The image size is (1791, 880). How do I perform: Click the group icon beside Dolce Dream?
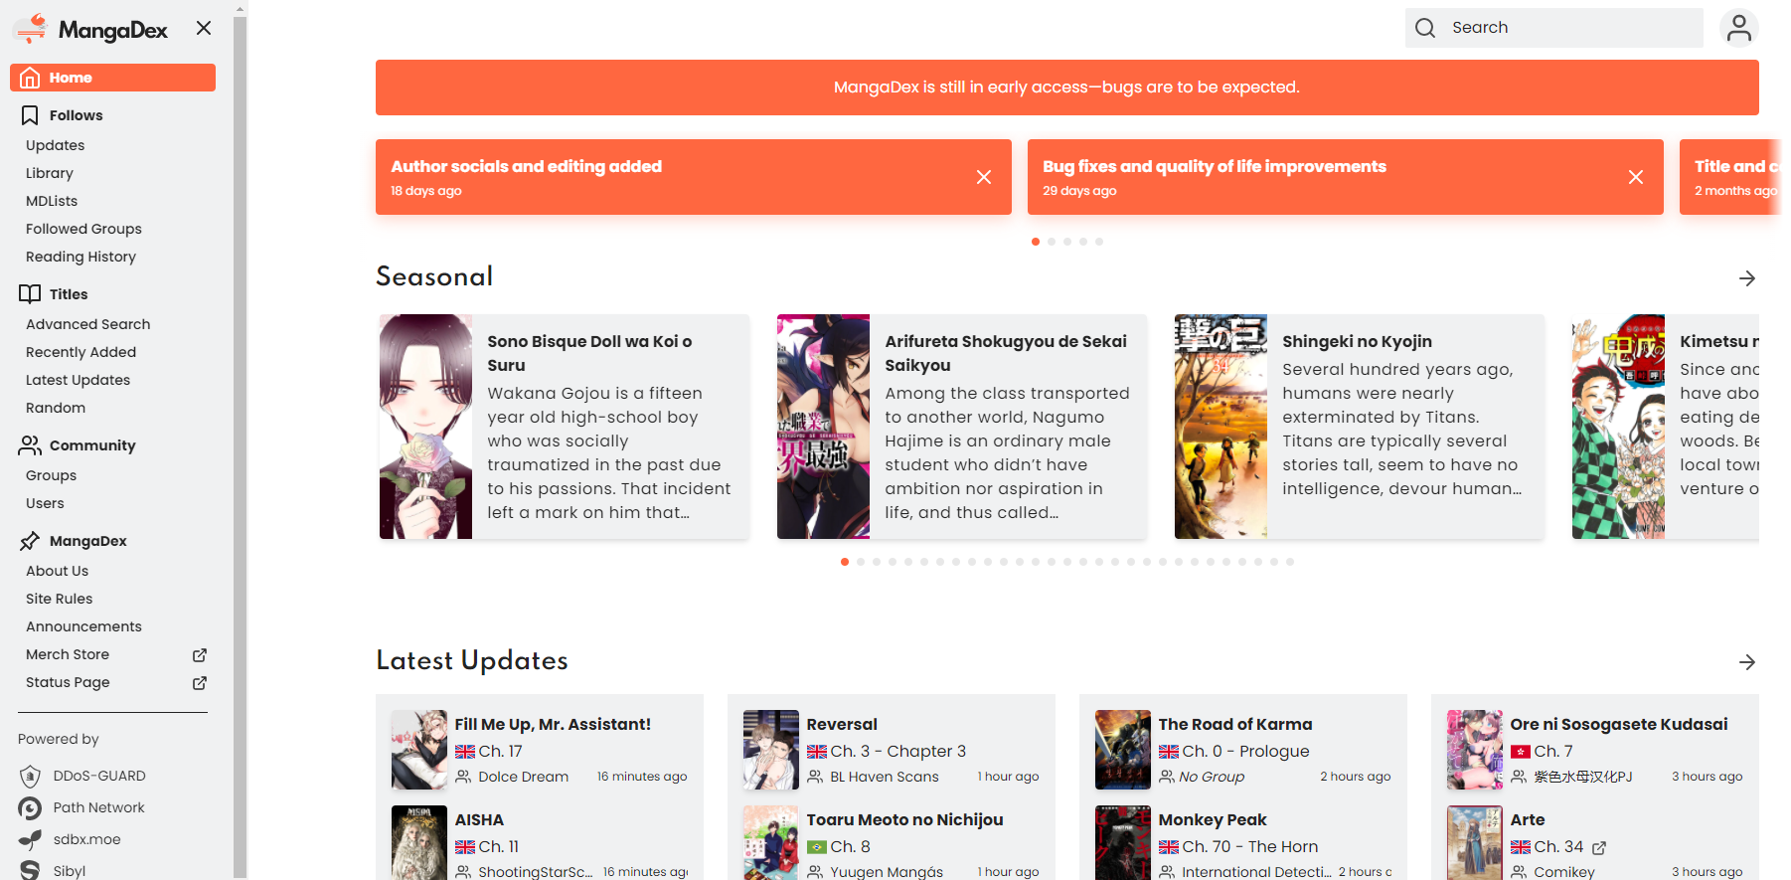coord(463,777)
